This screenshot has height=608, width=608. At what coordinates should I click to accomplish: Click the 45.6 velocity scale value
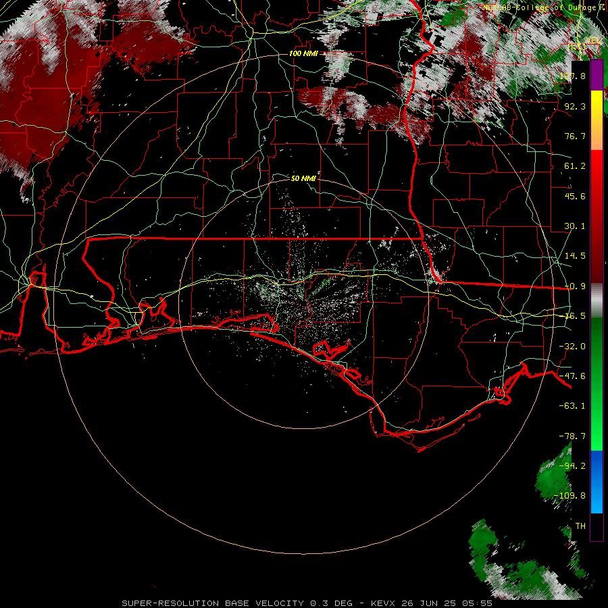click(x=575, y=196)
